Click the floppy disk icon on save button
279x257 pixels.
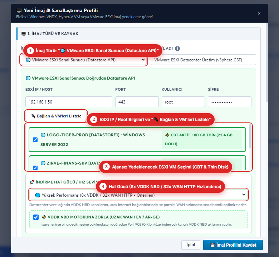(x=212, y=245)
